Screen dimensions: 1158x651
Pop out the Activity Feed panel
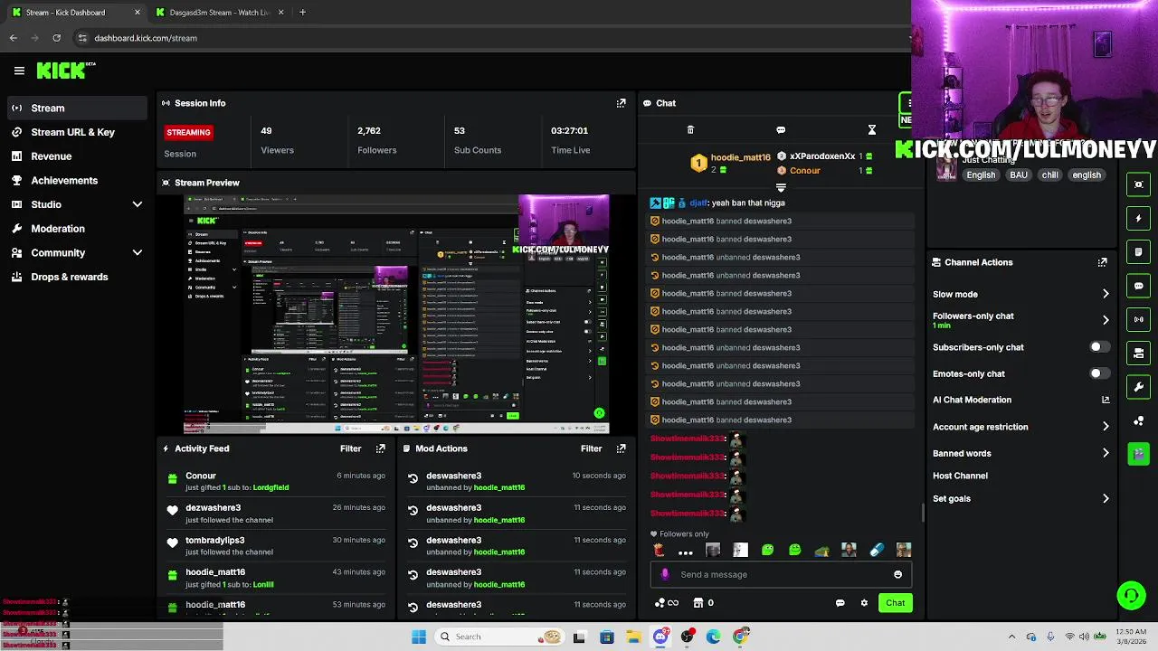380,448
